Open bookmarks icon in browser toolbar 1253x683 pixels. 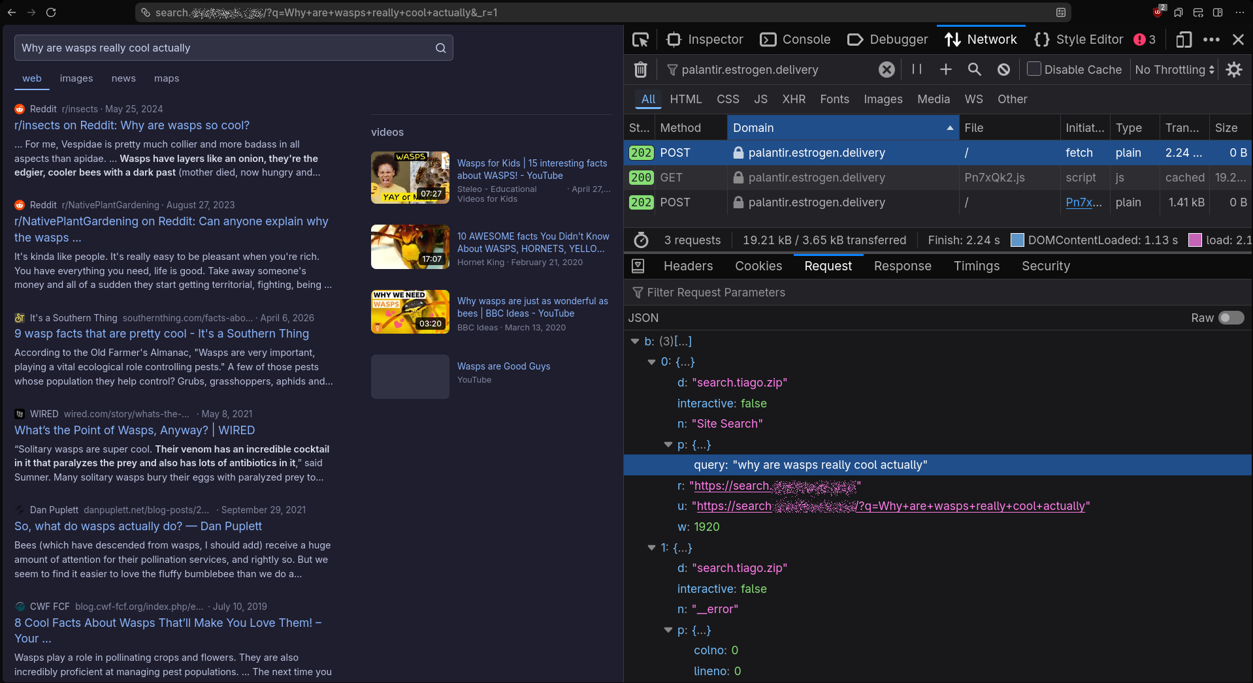[x=1179, y=12]
